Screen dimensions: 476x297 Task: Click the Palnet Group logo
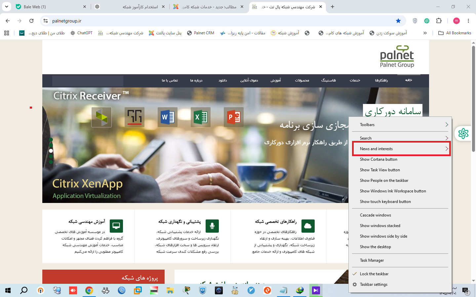point(397,57)
